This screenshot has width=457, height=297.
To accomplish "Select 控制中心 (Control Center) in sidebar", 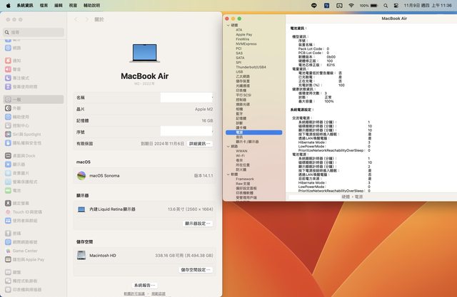I will click(20, 125).
